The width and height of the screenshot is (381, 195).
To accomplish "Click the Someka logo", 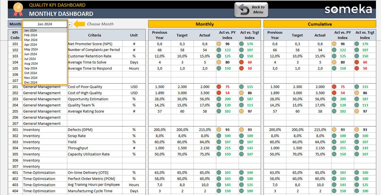I will point(348,10).
